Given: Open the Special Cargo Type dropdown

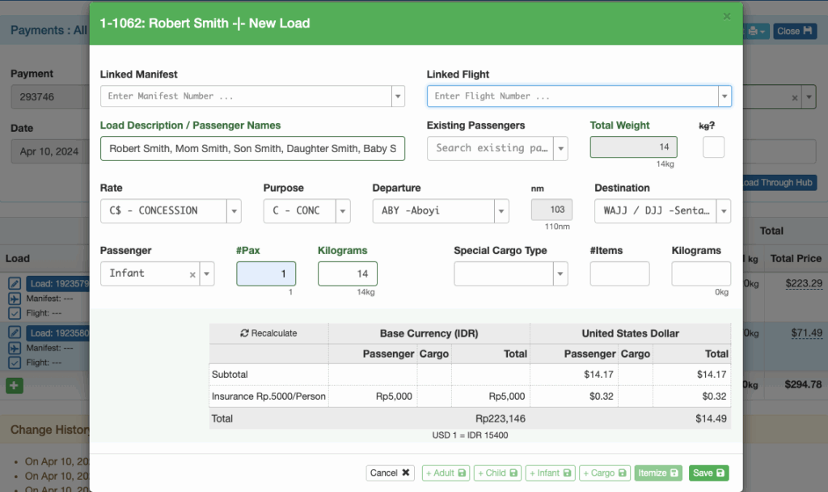Looking at the screenshot, I should pyautogui.click(x=560, y=274).
